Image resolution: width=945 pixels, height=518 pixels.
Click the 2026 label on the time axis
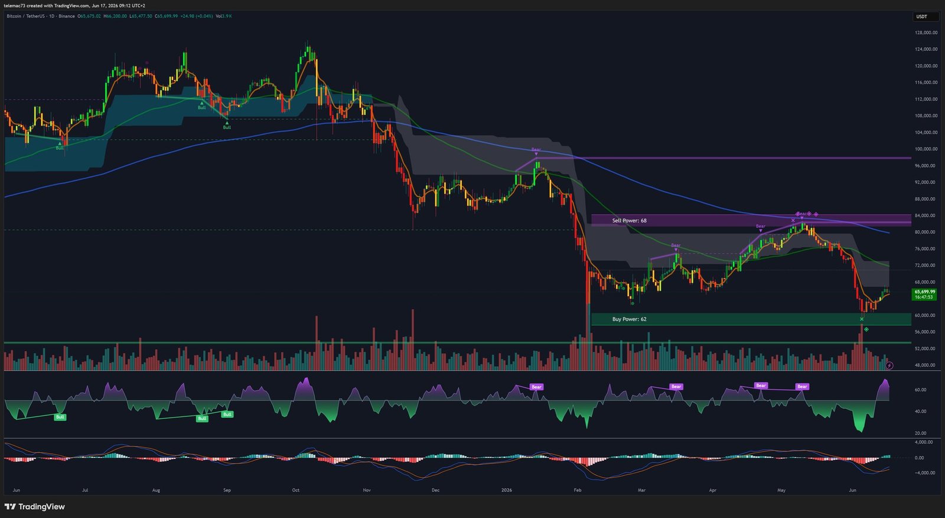(x=506, y=490)
